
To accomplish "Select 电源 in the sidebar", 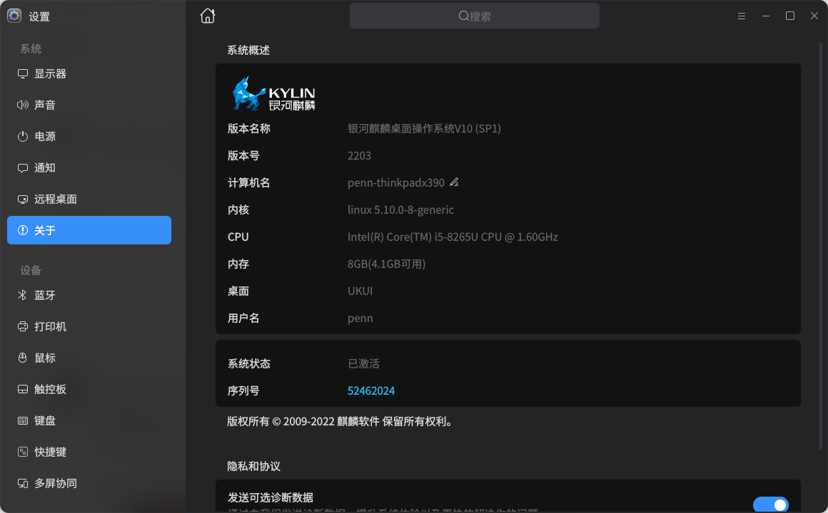I will (89, 137).
